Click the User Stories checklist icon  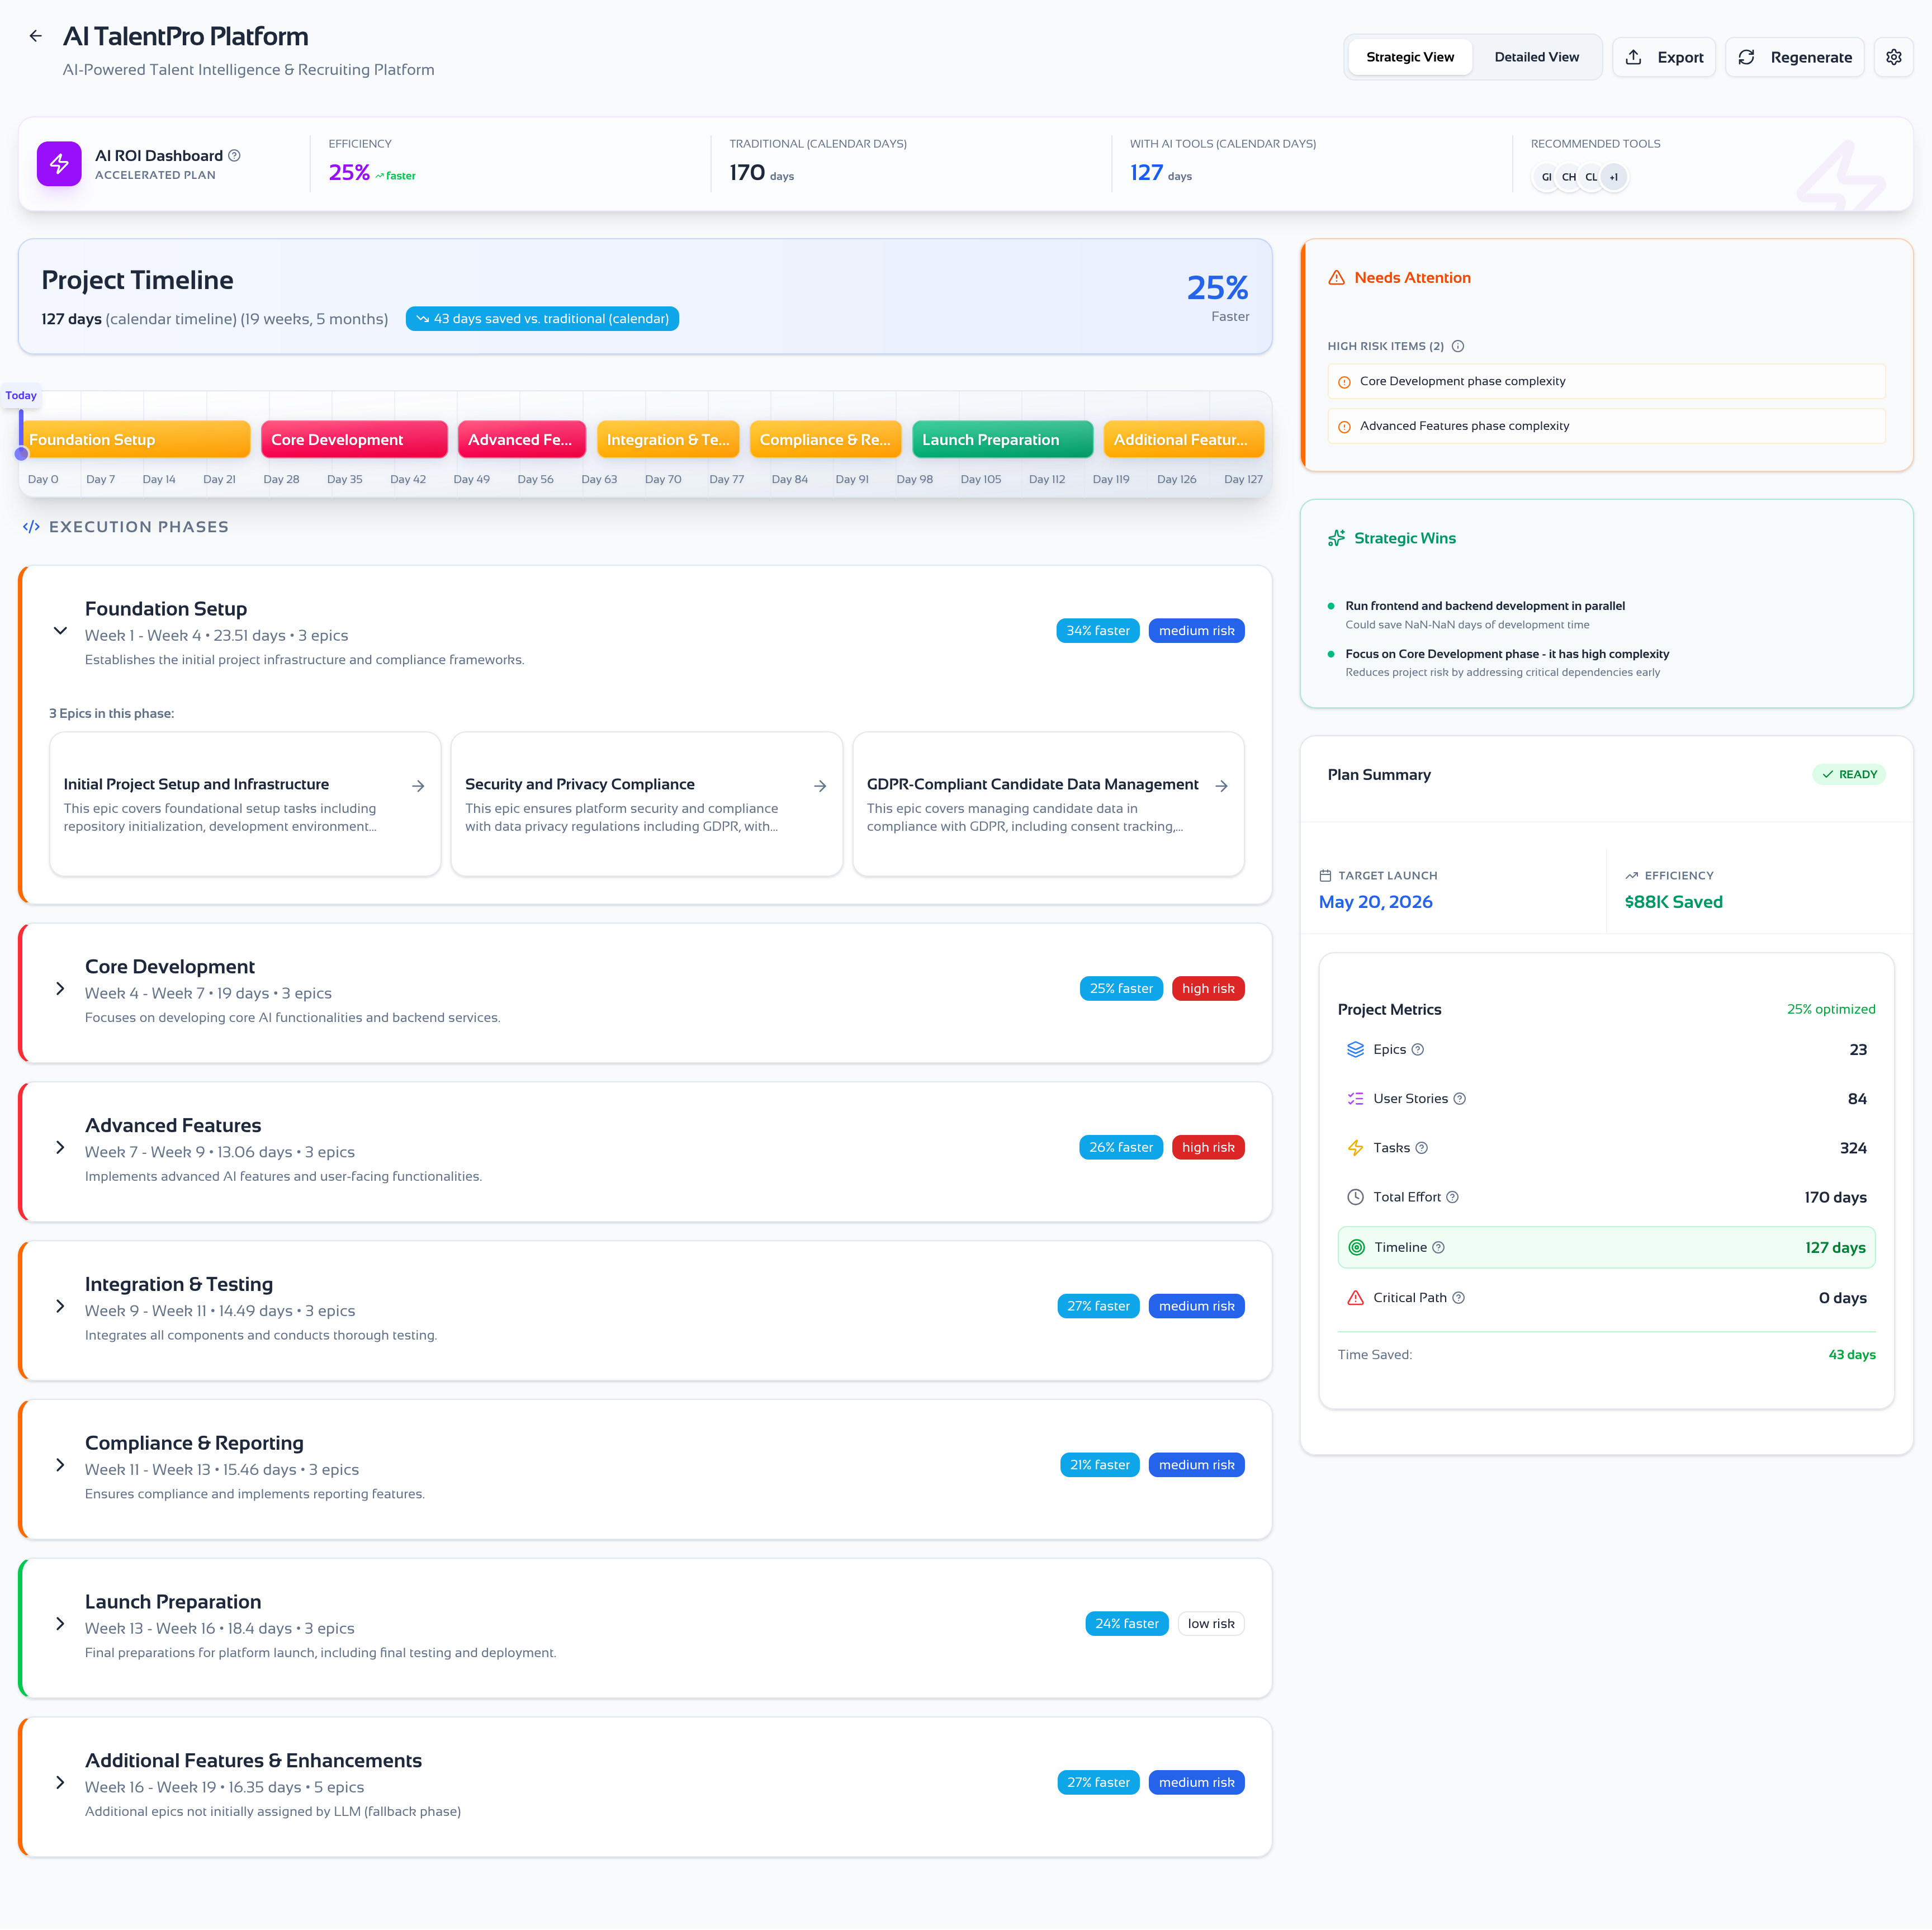pyautogui.click(x=1356, y=1098)
